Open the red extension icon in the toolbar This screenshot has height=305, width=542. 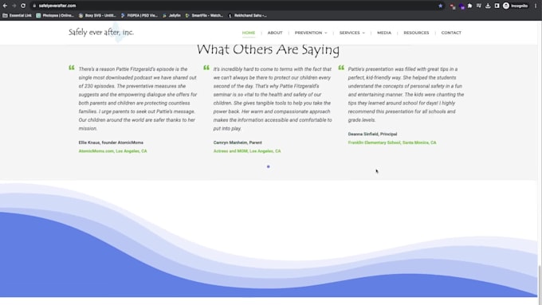point(453,6)
